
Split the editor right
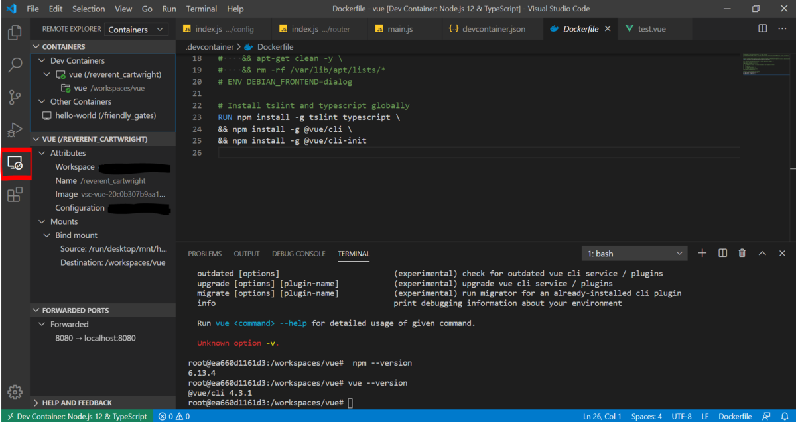tap(763, 29)
